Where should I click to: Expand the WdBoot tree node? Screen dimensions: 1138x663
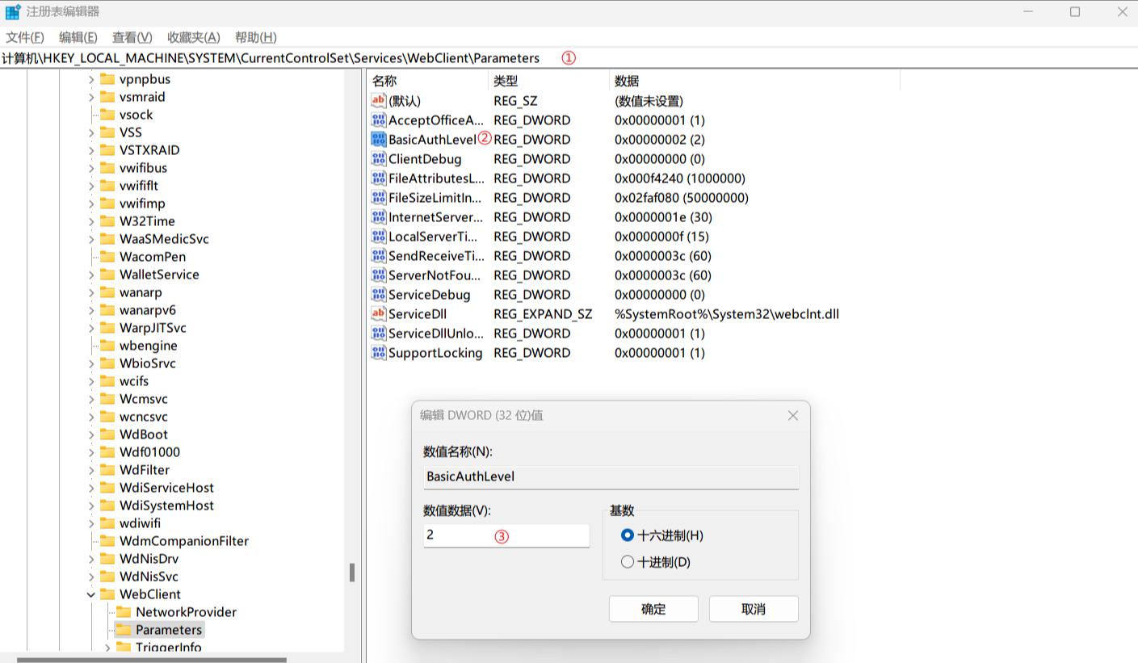click(91, 434)
